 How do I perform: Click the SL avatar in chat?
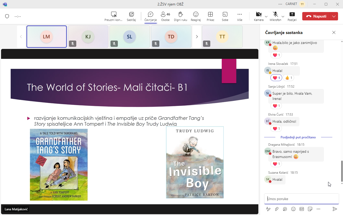click(268, 93)
